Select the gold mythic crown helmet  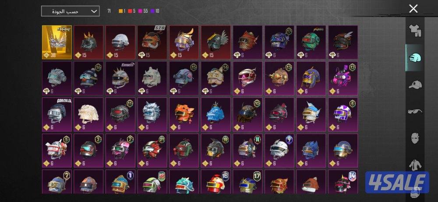pyautogui.click(x=57, y=42)
